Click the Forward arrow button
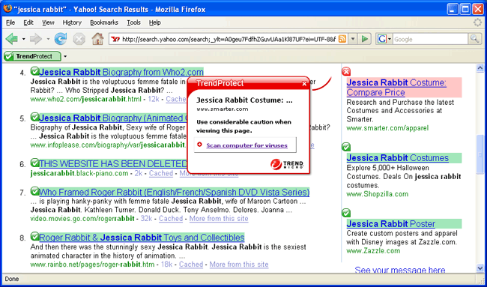The height and width of the screenshot is (287, 487). pyautogui.click(x=36, y=39)
